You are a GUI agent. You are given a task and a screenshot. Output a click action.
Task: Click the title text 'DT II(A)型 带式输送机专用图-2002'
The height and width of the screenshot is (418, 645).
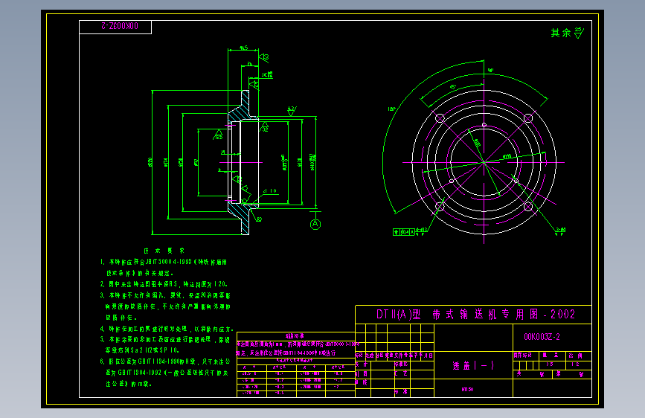coord(475,315)
